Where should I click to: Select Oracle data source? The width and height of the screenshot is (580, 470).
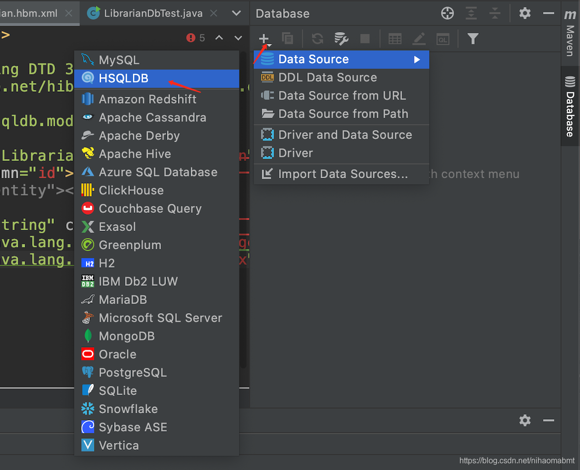[157, 354]
